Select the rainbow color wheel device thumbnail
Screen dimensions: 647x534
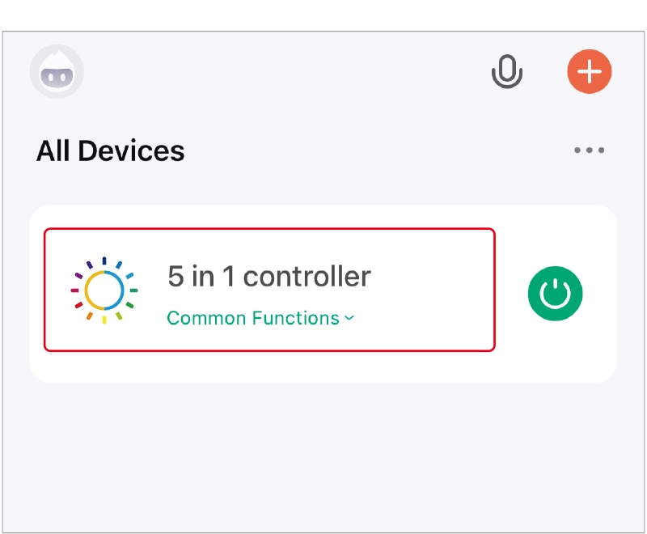[104, 290]
